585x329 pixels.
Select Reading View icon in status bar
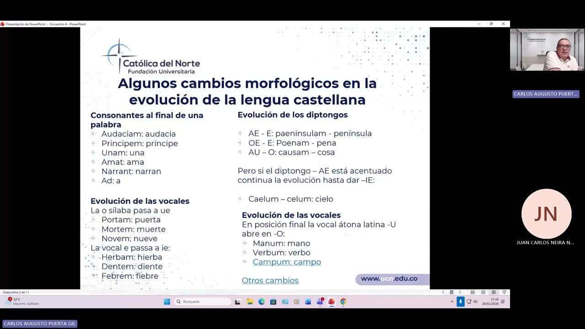(x=494, y=292)
